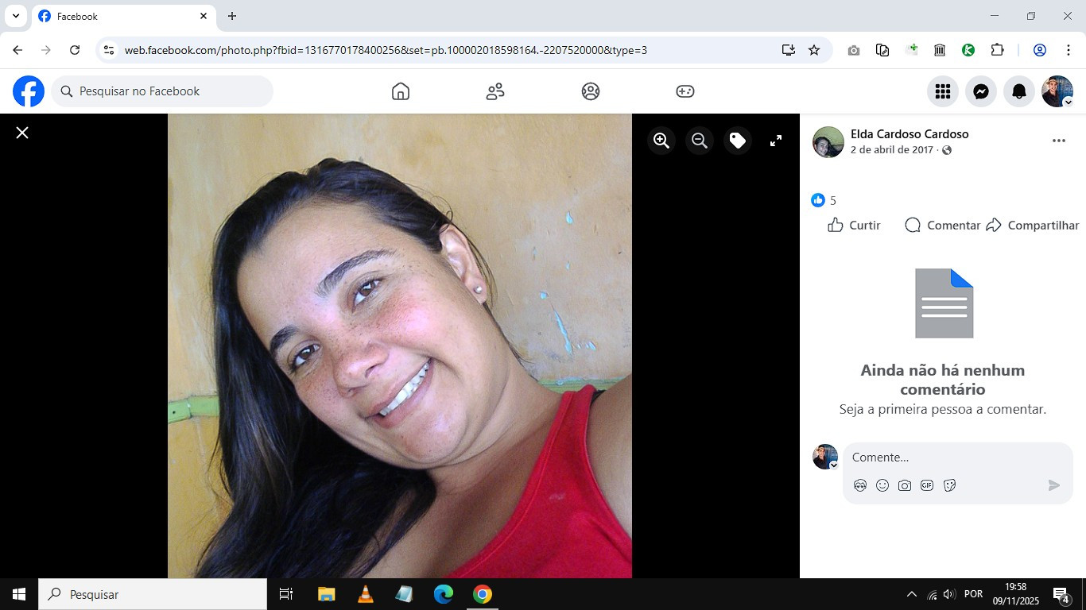Go to Facebook Home tab
This screenshot has width=1086, height=610.
[401, 91]
